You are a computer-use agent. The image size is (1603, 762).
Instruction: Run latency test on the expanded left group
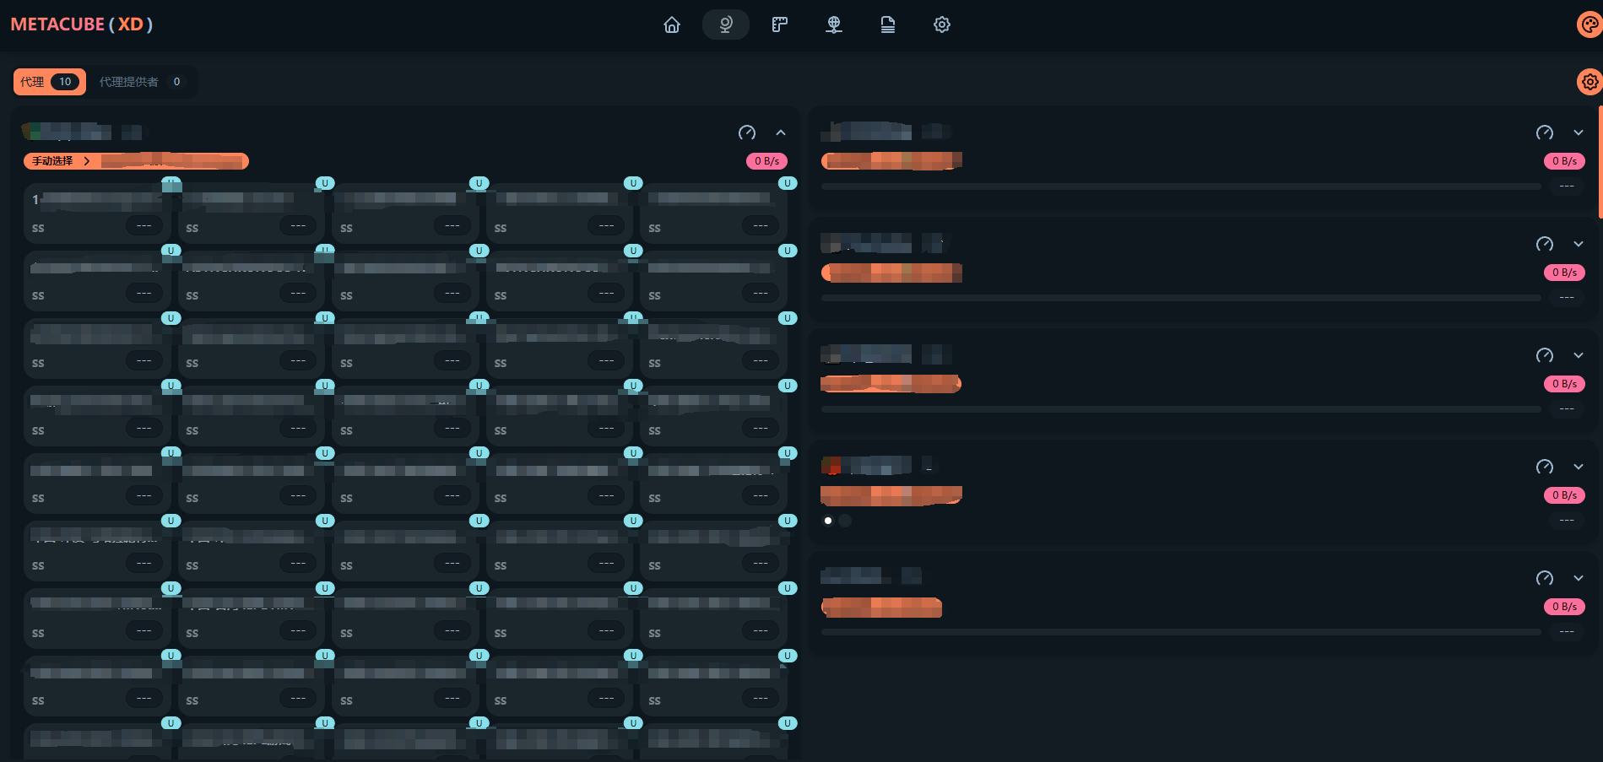click(747, 132)
